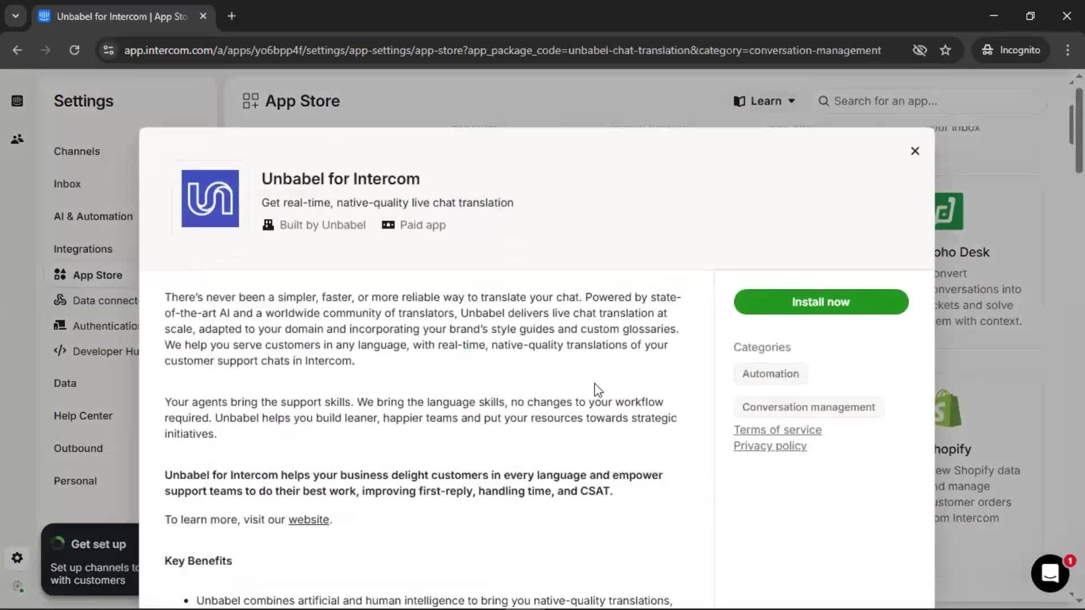Click the tracking protection eye icon
The width and height of the screenshot is (1085, 610).
919,50
